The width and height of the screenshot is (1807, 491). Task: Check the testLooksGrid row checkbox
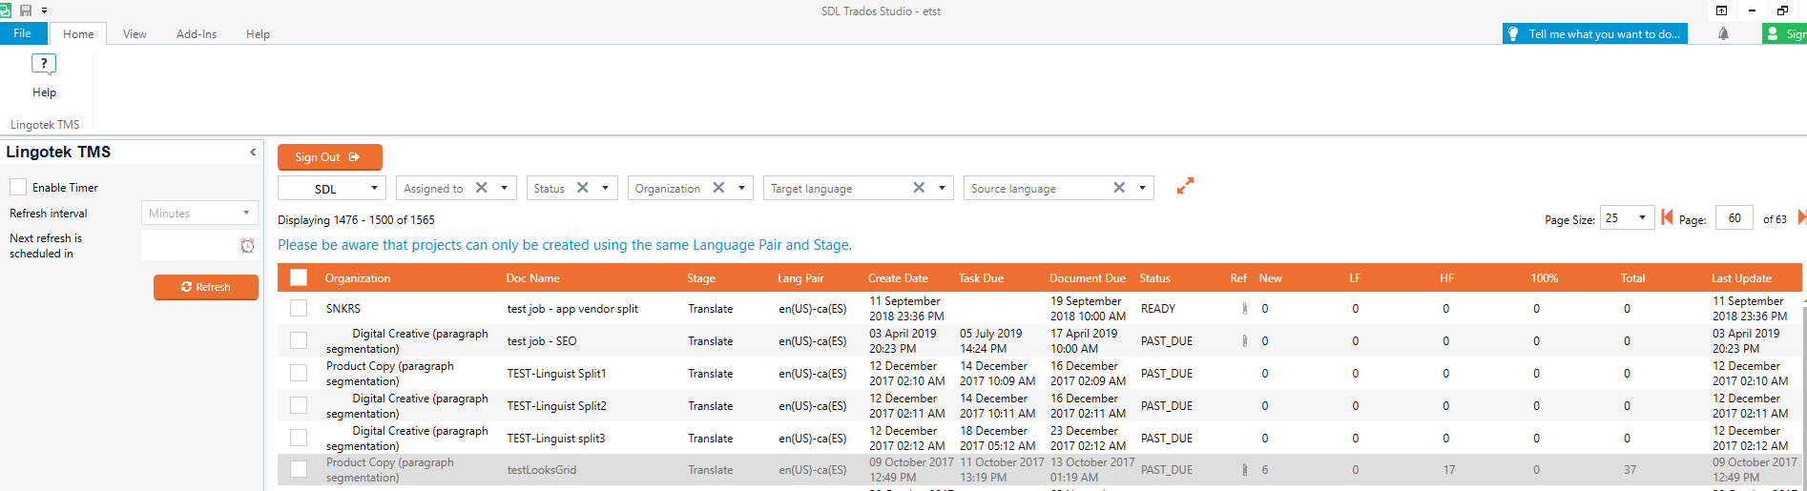[x=299, y=469]
